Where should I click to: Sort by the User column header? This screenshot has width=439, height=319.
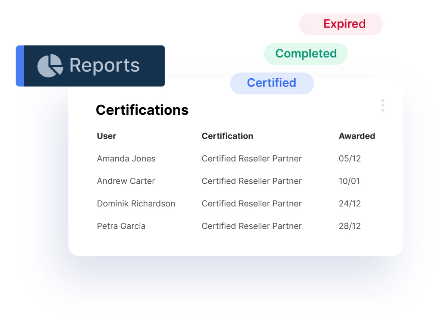pyautogui.click(x=106, y=136)
